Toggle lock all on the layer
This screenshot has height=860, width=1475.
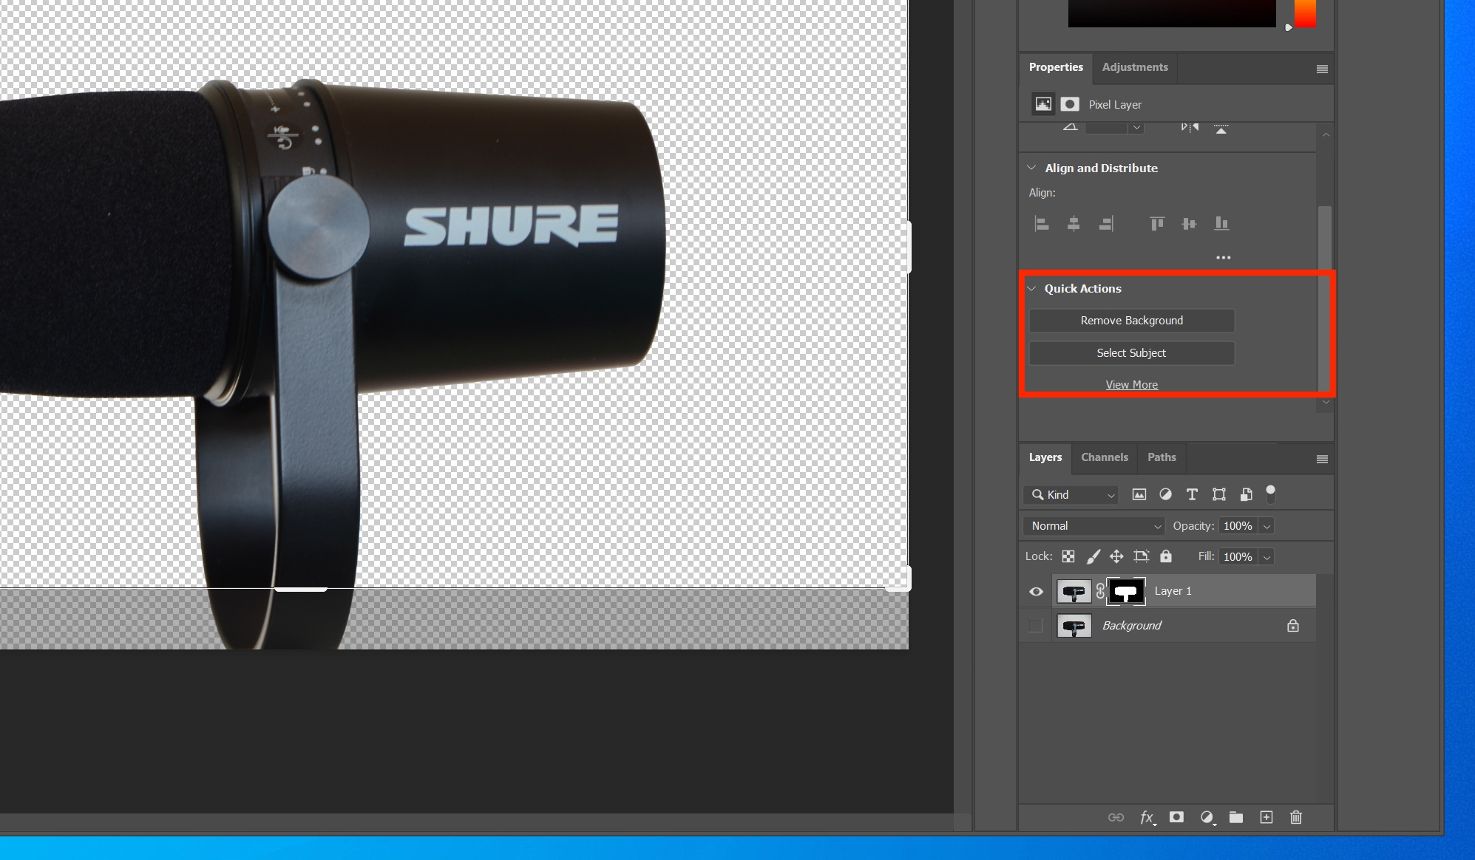click(x=1166, y=556)
